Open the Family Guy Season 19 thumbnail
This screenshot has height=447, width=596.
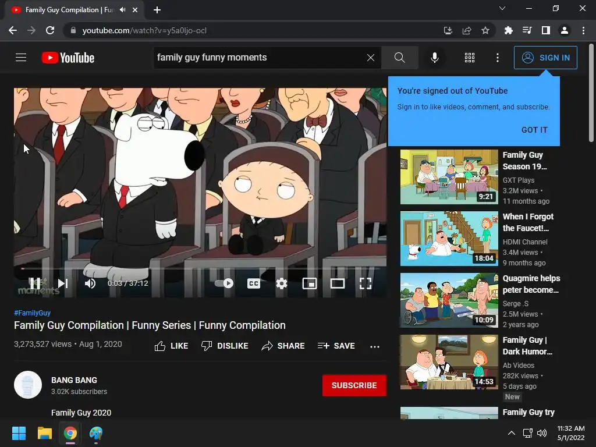pyautogui.click(x=449, y=177)
